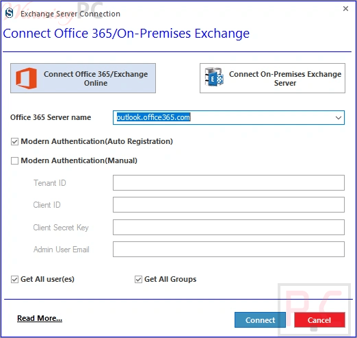Click the Client Secret Key field
This screenshot has height=338, width=357.
(228, 227)
